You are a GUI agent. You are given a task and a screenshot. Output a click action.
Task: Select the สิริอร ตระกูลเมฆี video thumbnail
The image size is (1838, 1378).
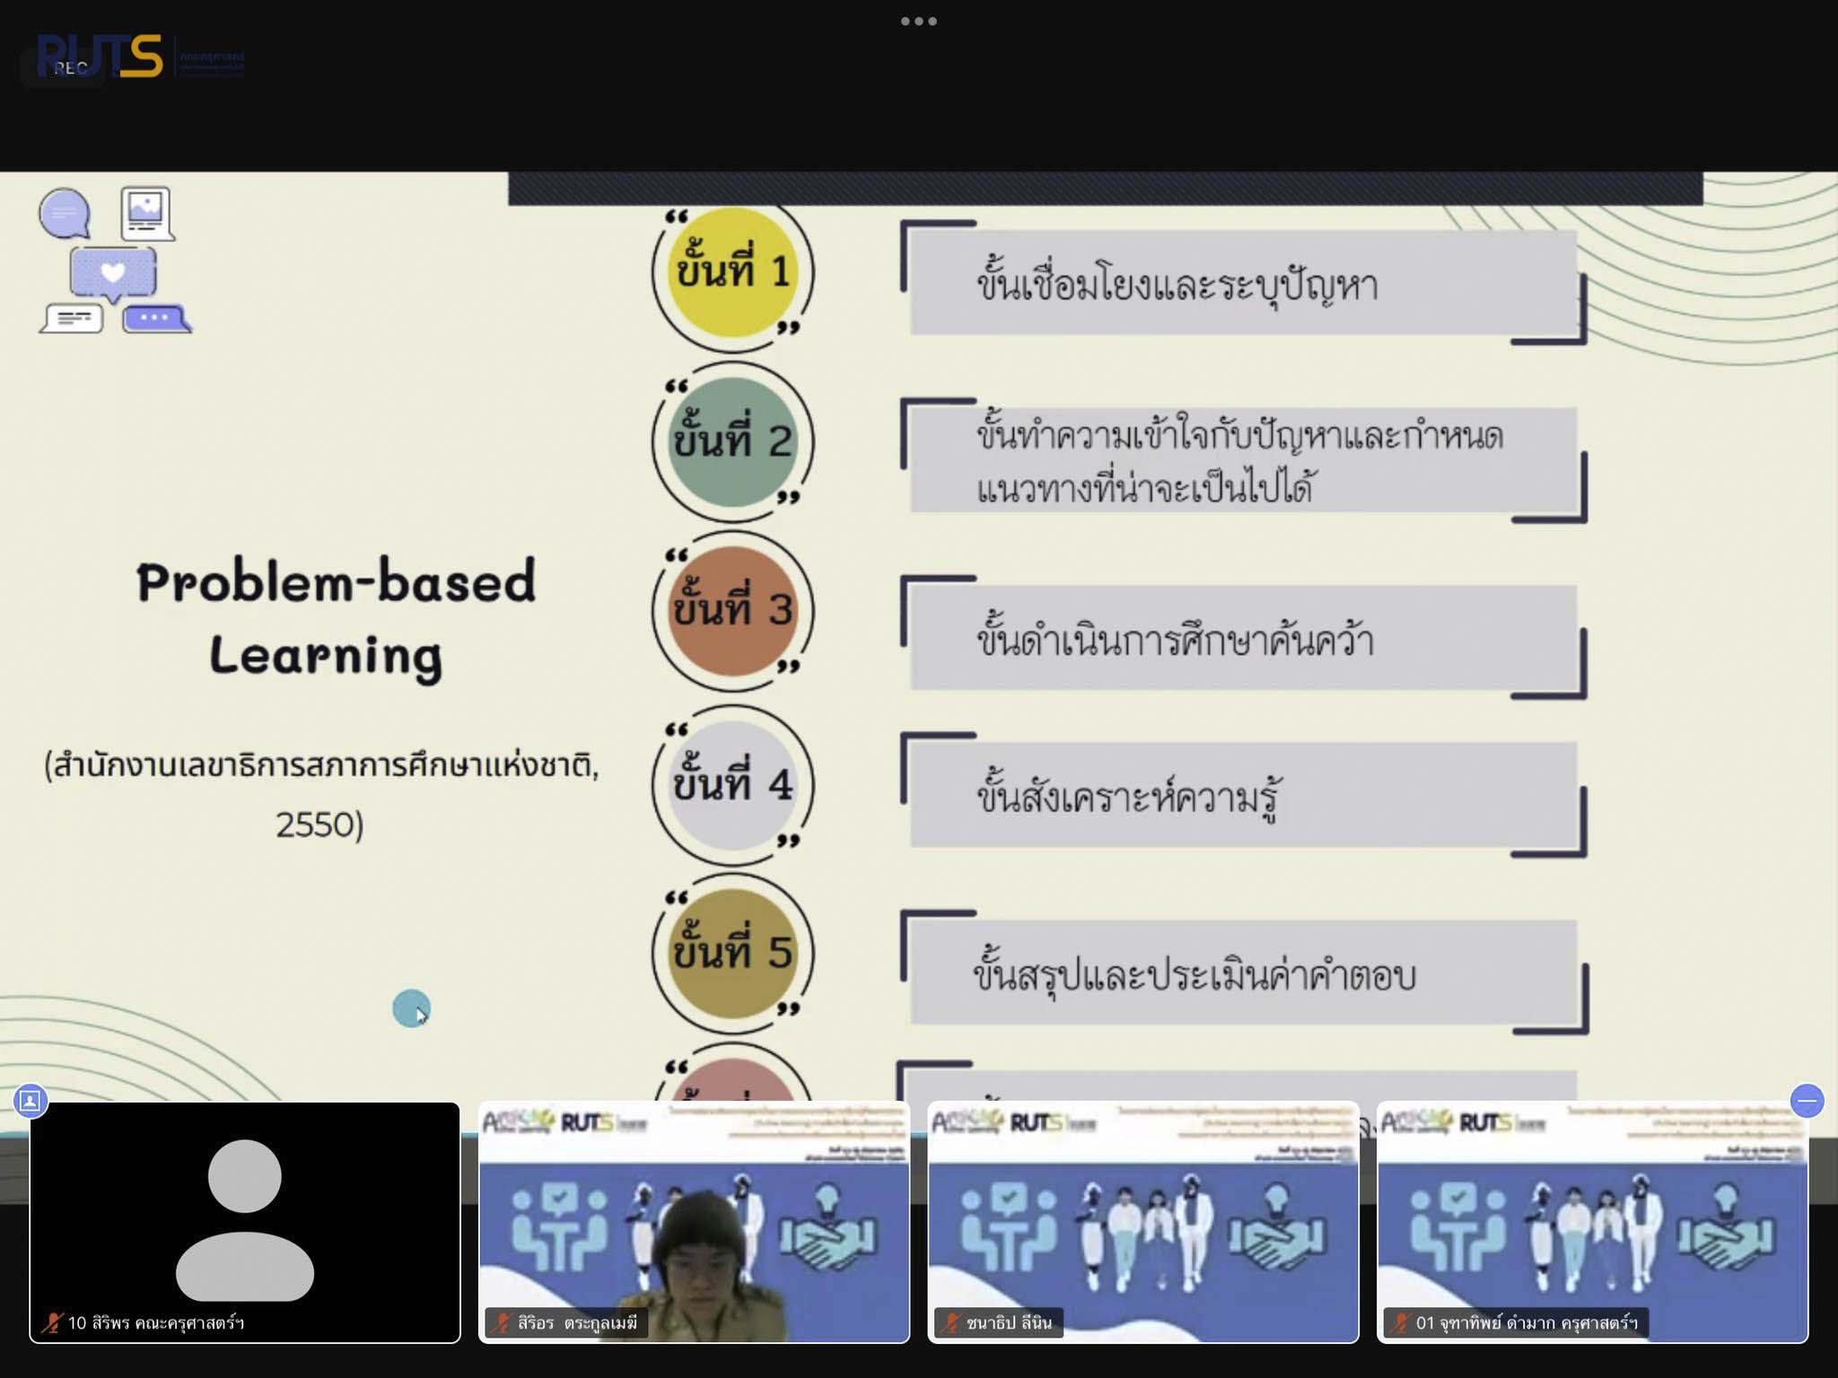694,1222
